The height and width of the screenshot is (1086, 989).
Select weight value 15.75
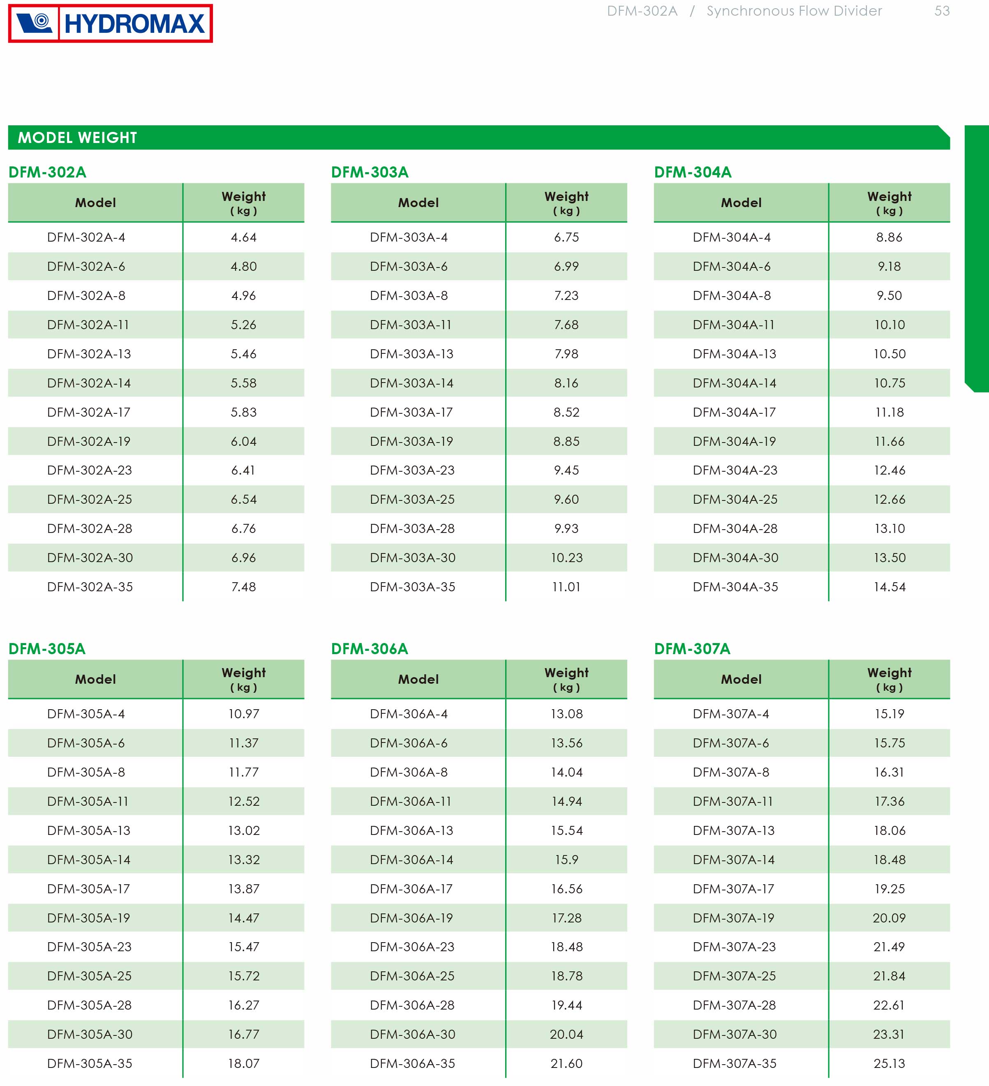coord(889,743)
